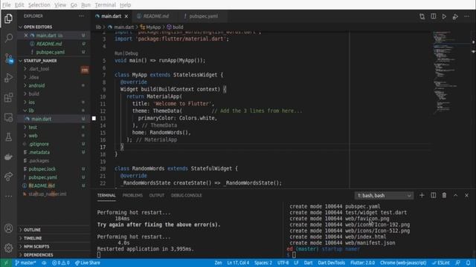
Task: Open editor More Actions ellipsis
Action: 466,16
